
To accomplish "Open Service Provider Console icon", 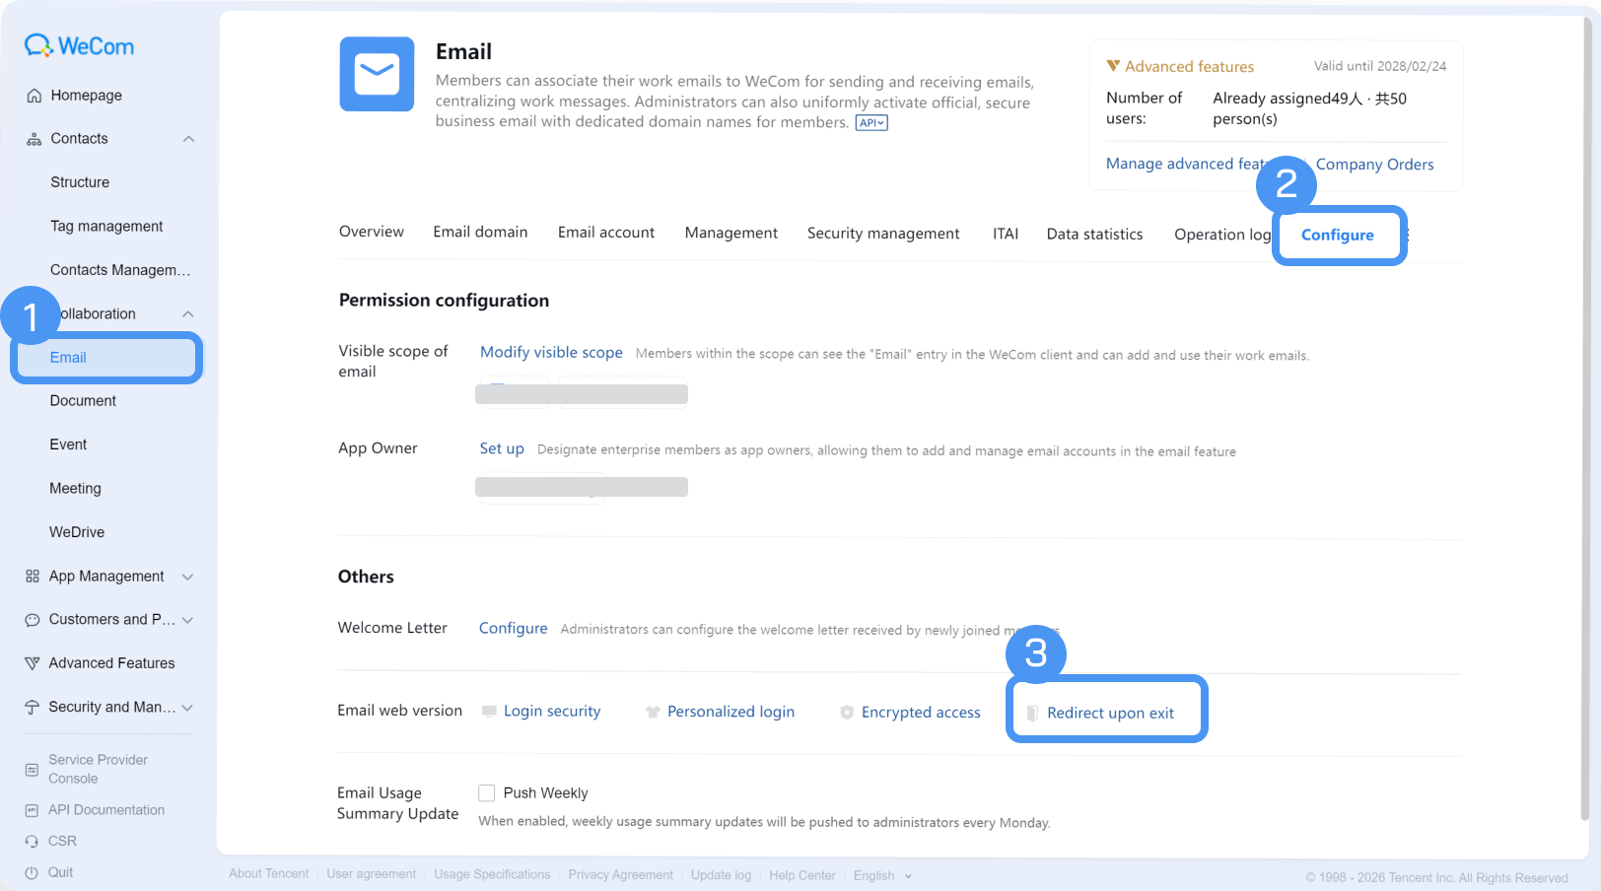I will 32,769.
